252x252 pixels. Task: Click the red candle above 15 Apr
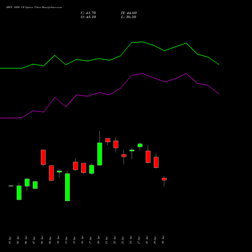(x=76, y=166)
